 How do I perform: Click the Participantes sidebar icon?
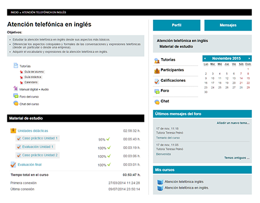click(157, 71)
